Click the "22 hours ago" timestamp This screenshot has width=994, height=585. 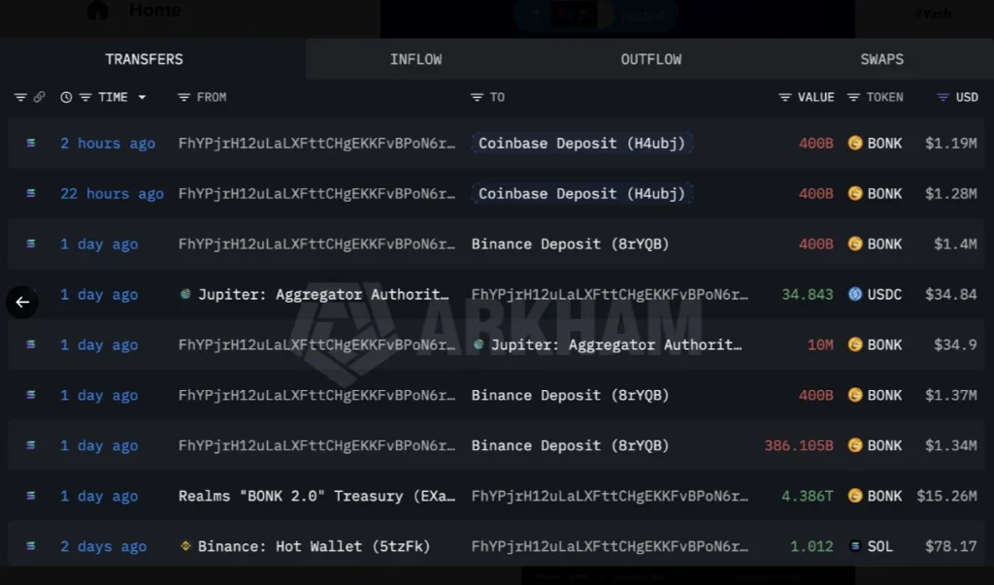113,194
